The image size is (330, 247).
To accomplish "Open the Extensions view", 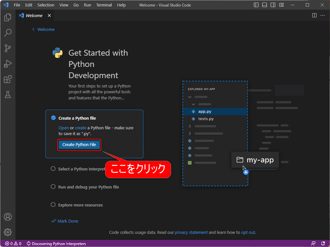I will 8,79.
